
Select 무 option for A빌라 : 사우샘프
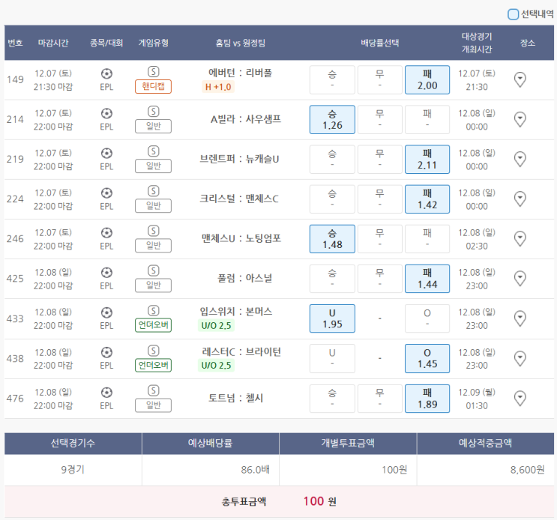(x=380, y=120)
